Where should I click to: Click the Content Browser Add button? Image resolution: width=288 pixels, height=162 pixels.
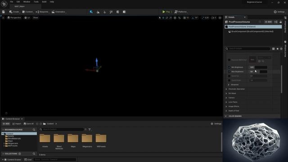click(x=6, y=124)
